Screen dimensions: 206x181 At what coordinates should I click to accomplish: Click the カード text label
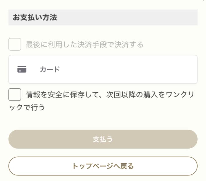coord(50,70)
